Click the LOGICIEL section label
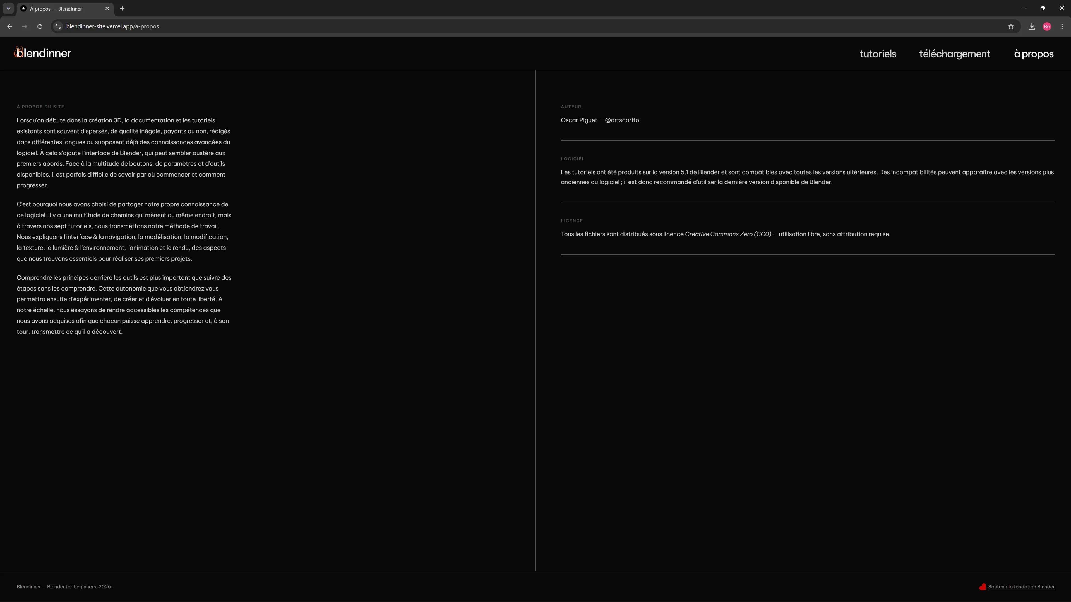The height and width of the screenshot is (602, 1071). click(x=573, y=159)
